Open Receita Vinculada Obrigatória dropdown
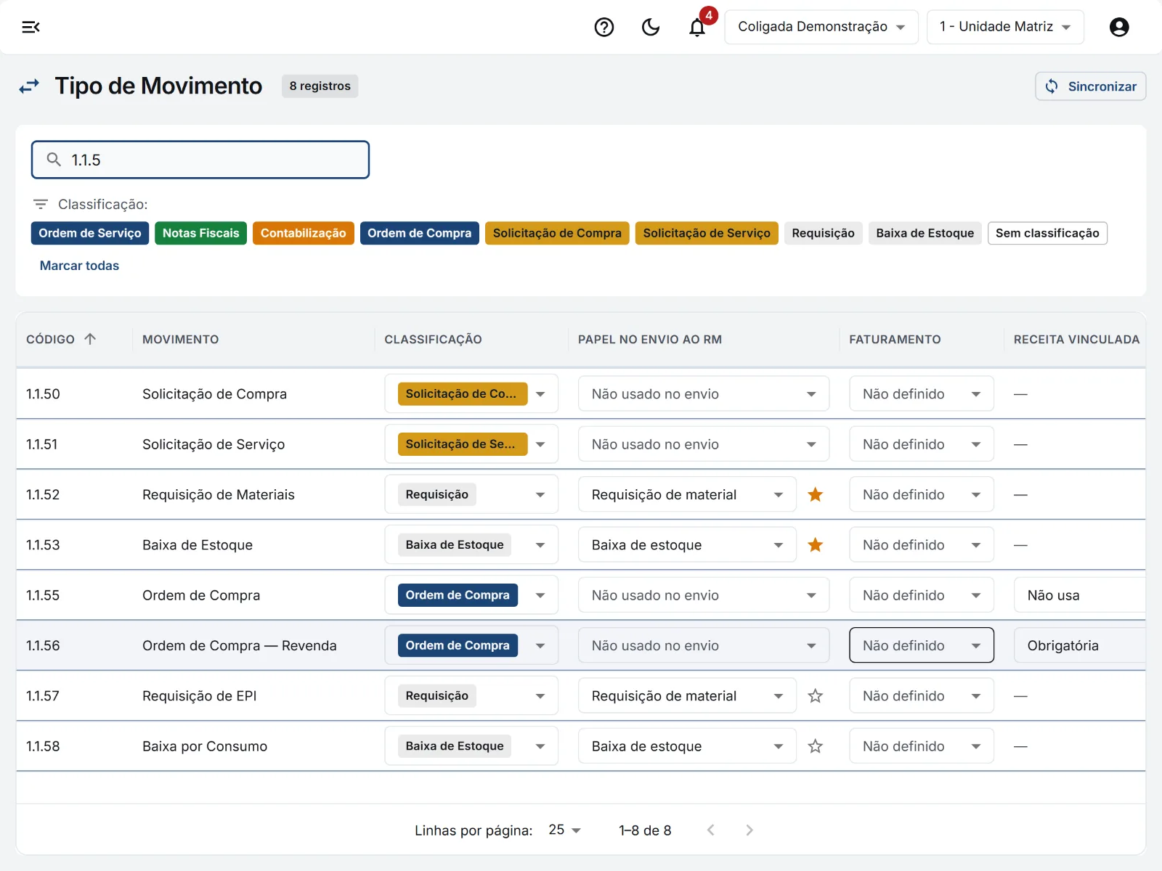Viewport: 1162px width, 871px height. coord(1080,645)
